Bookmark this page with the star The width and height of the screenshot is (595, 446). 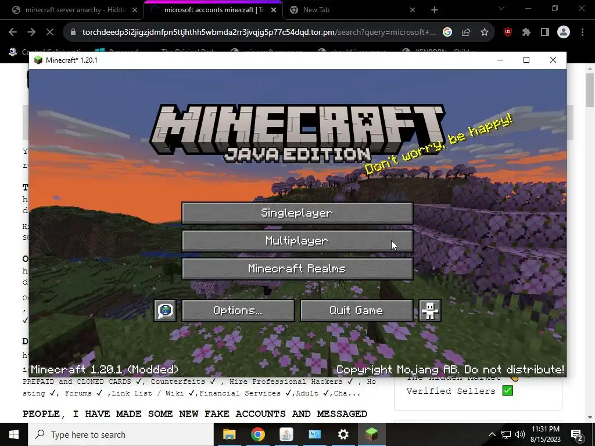point(485,33)
